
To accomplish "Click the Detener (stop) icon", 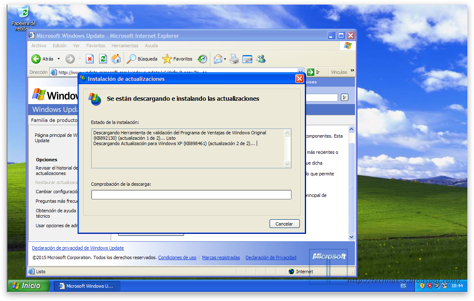I will [x=90, y=59].
